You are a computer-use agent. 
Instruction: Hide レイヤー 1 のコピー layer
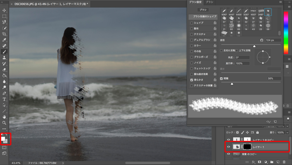click(x=228, y=140)
